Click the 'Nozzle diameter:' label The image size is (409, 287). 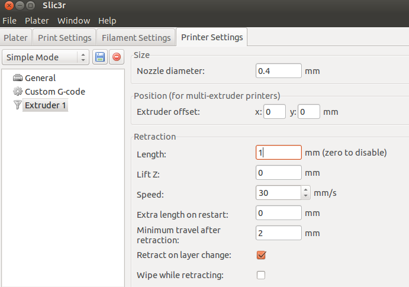[170, 71]
